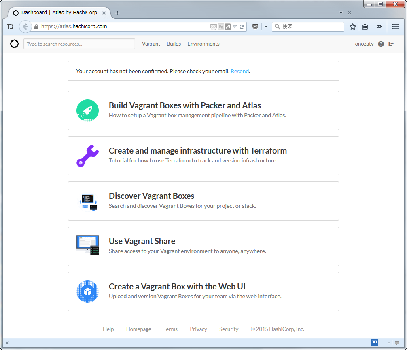
Task: Click the padlock site security icon
Action: point(36,27)
